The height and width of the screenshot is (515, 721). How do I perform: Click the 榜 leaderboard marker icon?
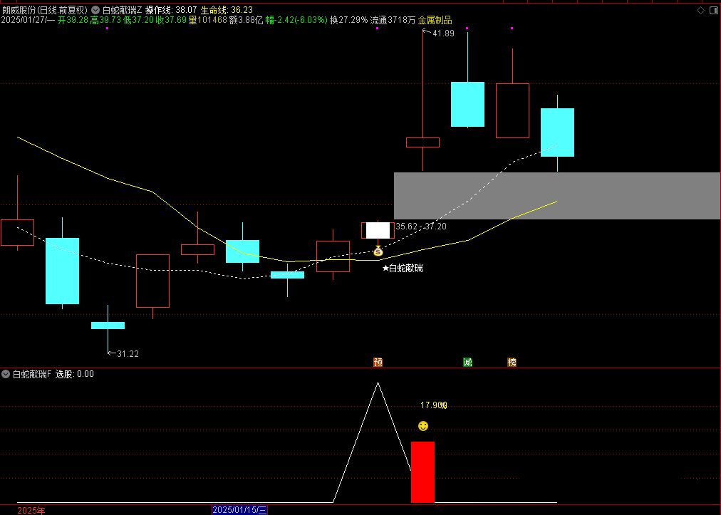pyautogui.click(x=512, y=363)
